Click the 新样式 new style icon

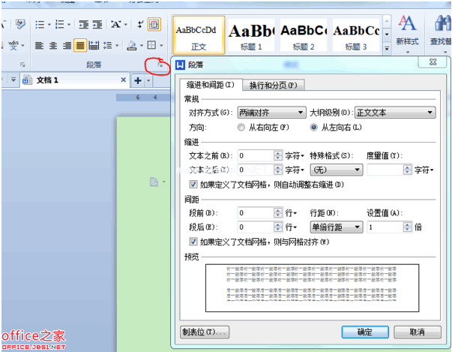click(407, 30)
